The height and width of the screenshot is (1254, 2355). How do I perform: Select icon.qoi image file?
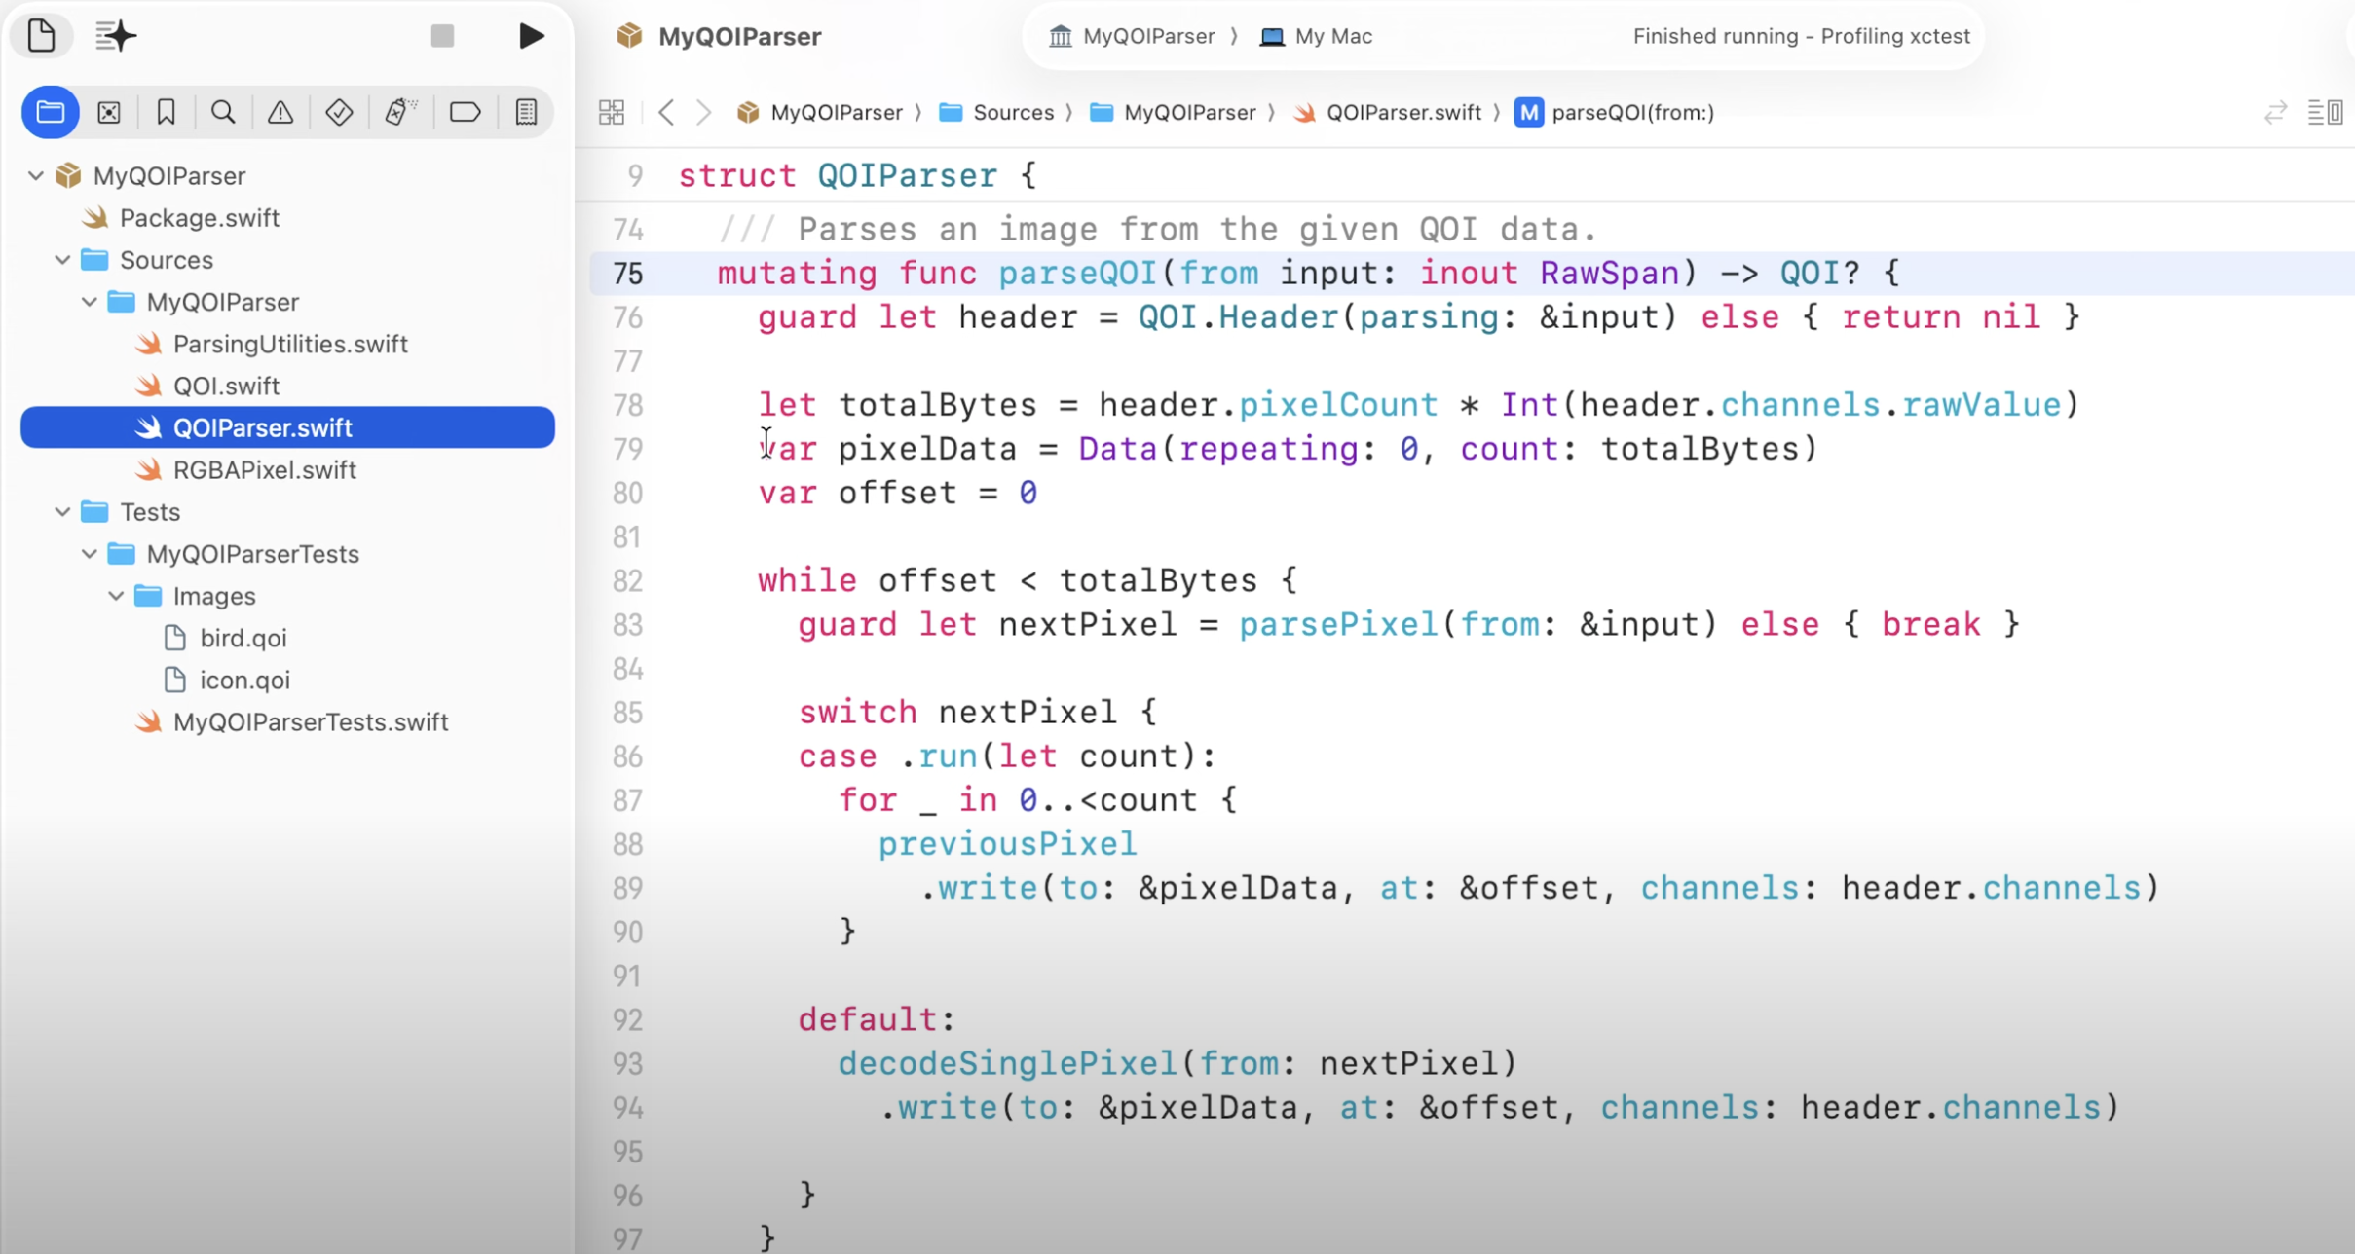pos(244,680)
